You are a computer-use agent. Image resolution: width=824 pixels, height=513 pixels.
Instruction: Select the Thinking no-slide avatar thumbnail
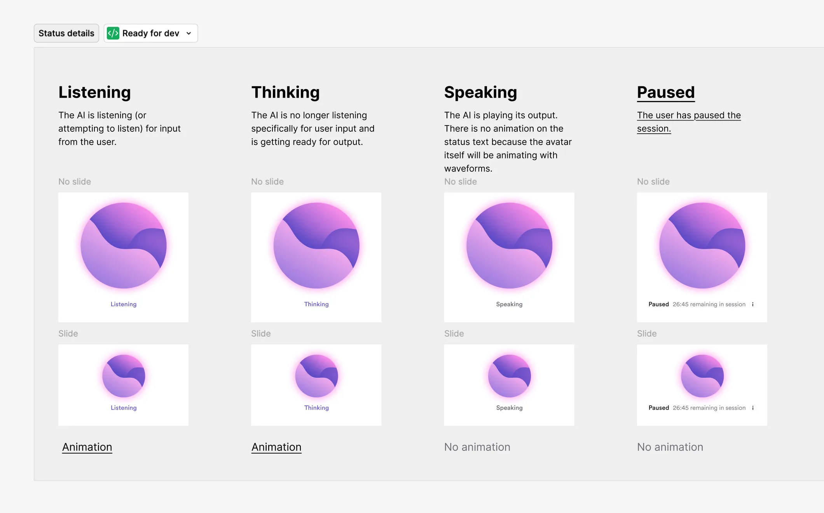(316, 246)
